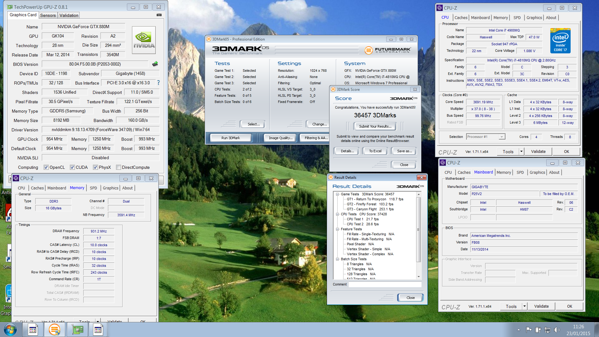Toggle the PhysX checkbox
This screenshot has height=337, width=599.
pyautogui.click(x=95, y=167)
